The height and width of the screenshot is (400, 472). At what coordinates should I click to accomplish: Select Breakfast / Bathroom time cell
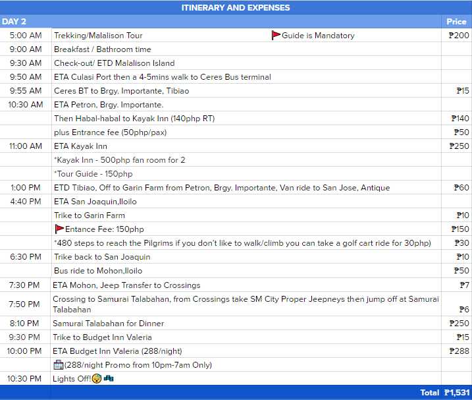(x=246, y=49)
